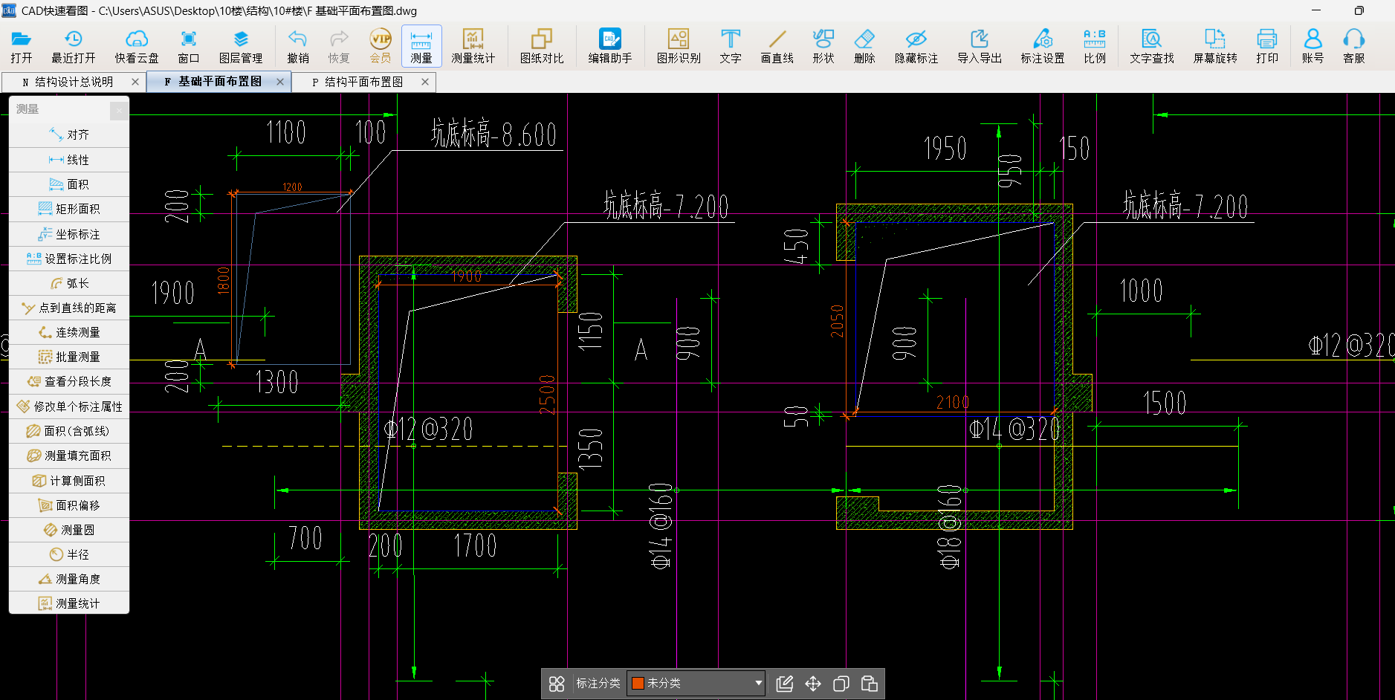Image resolution: width=1395 pixels, height=700 pixels.
Task: Toggle the 测量 measure button in toolbar
Action: click(421, 46)
